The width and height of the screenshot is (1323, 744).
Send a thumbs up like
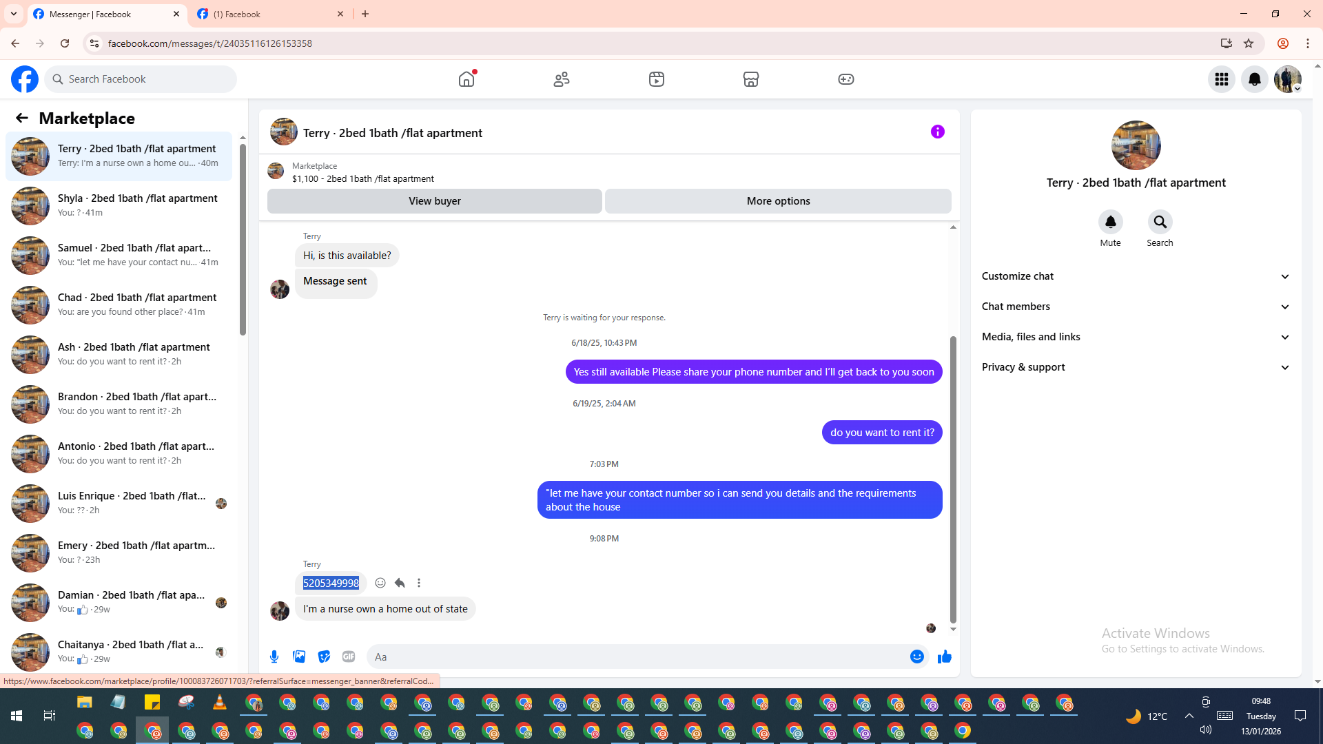pos(944,657)
